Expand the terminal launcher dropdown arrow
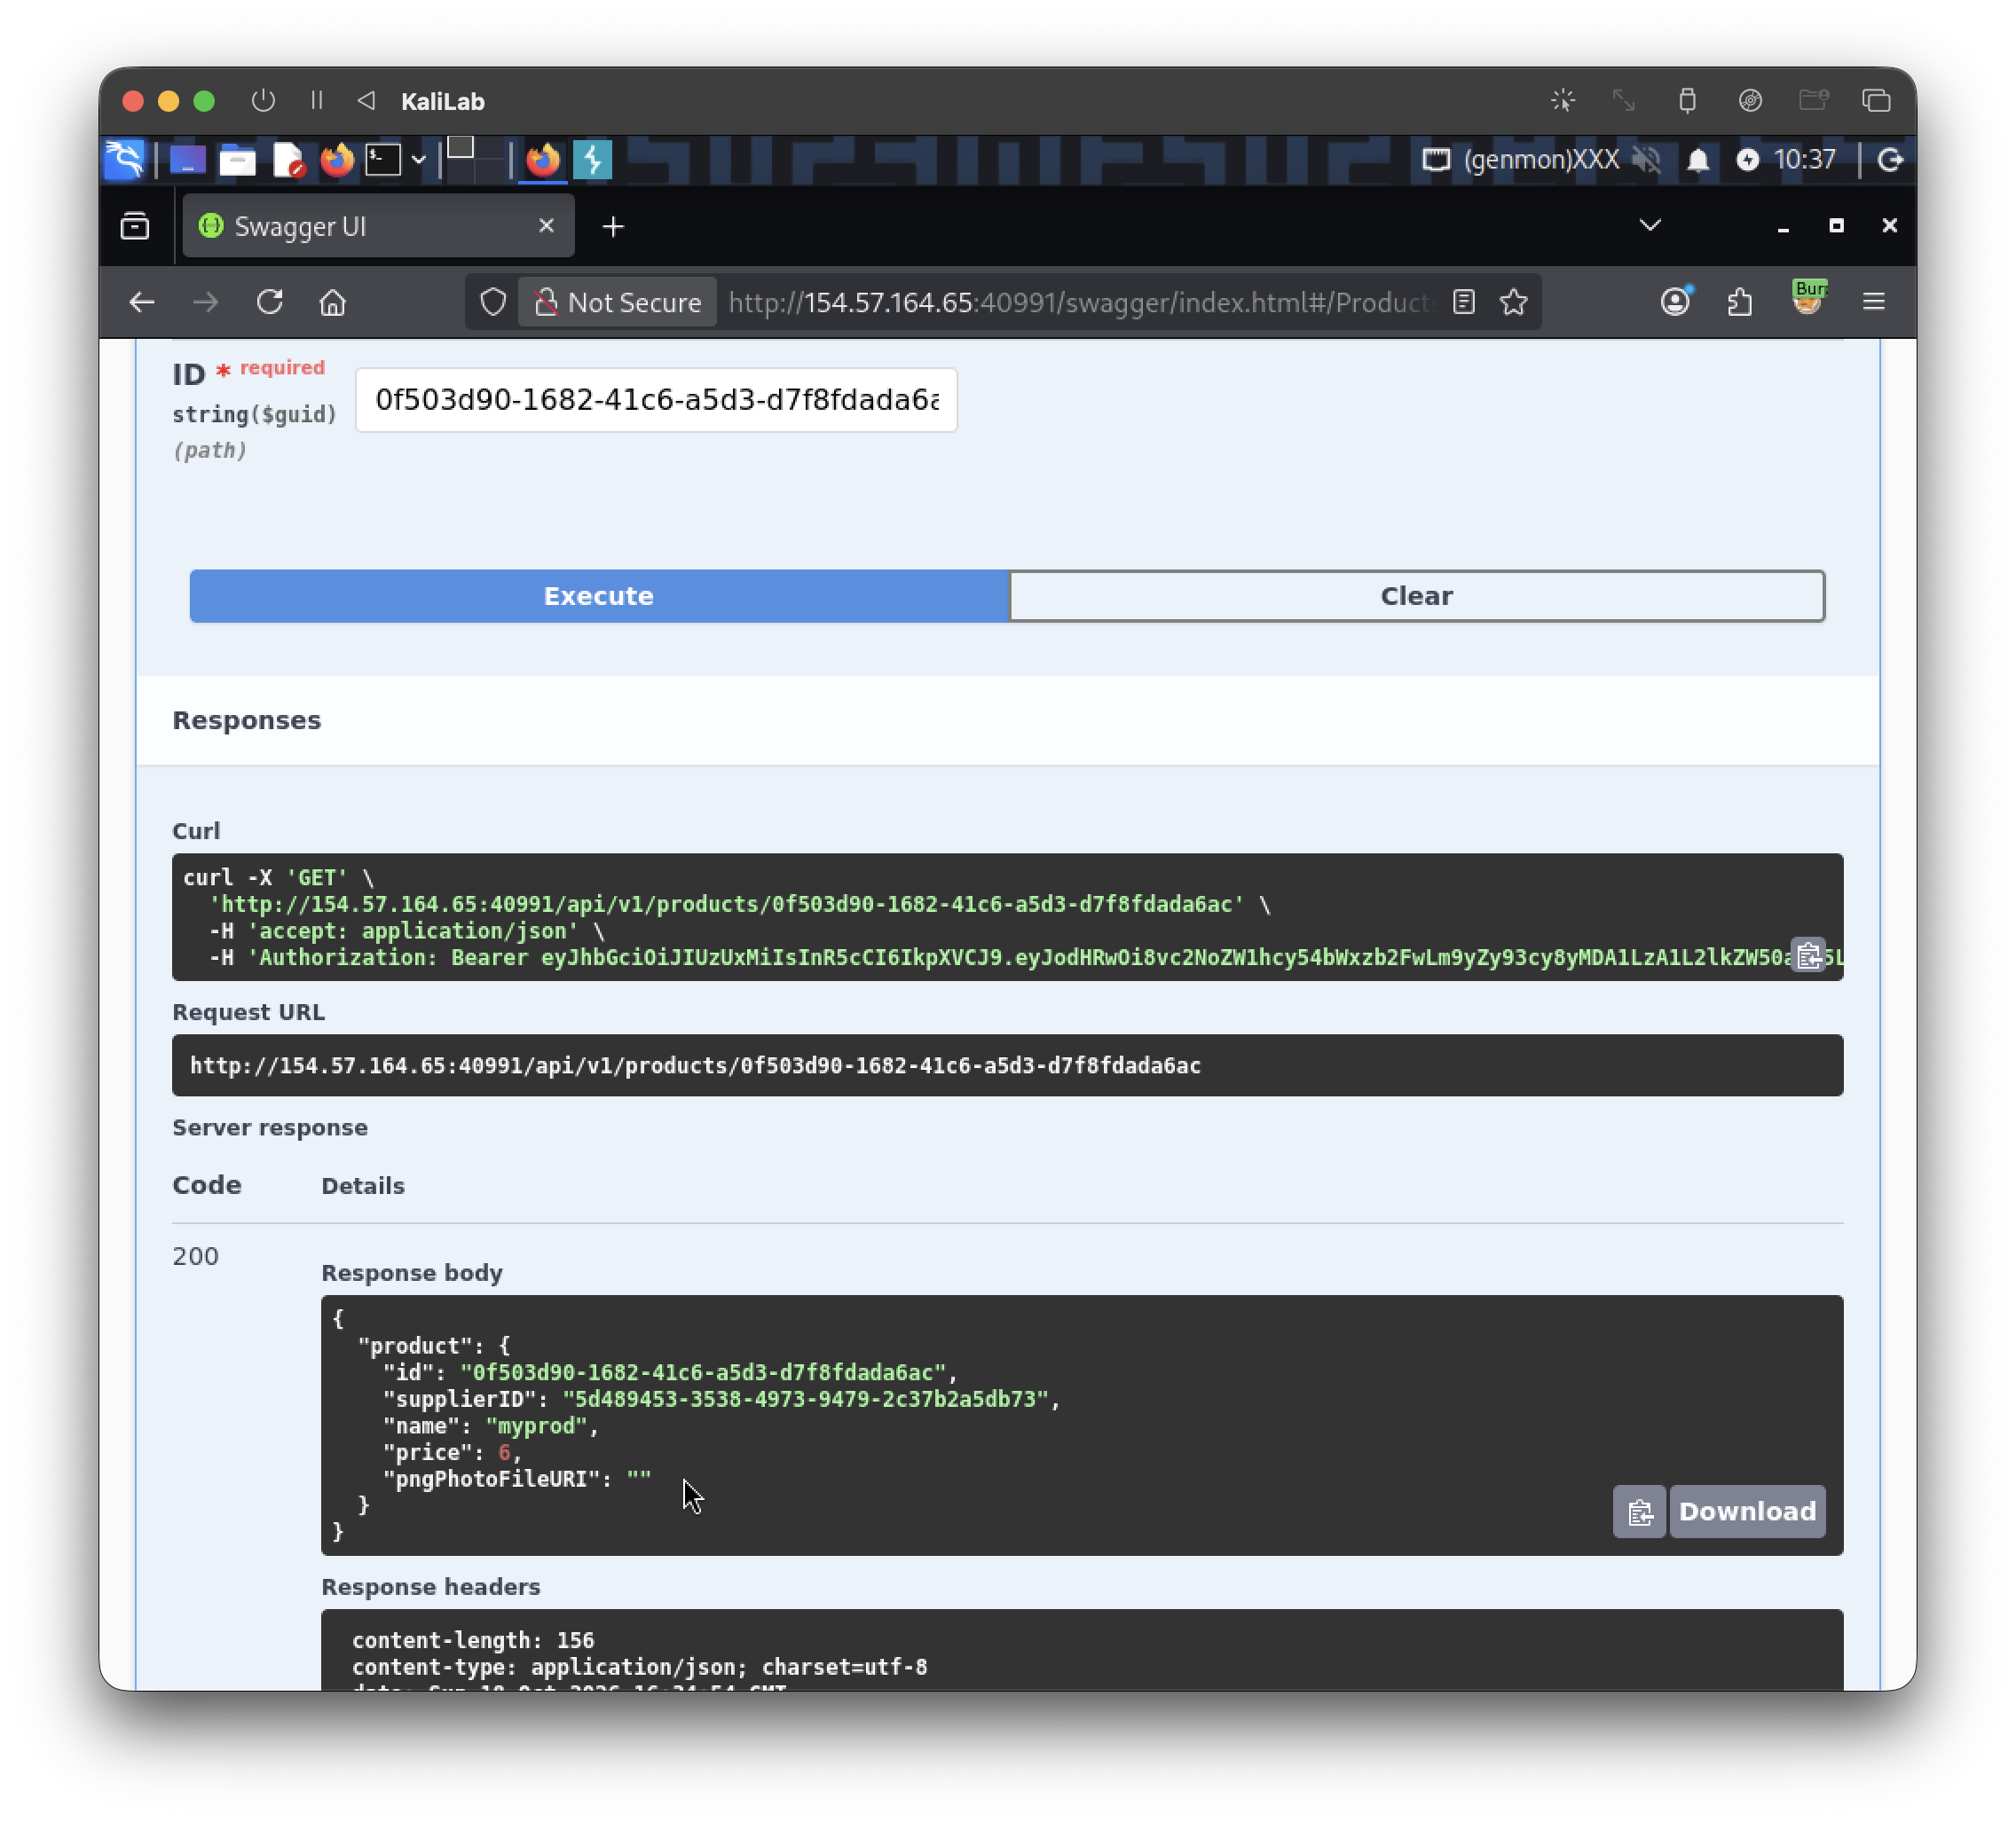This screenshot has width=2016, height=1822. click(418, 160)
